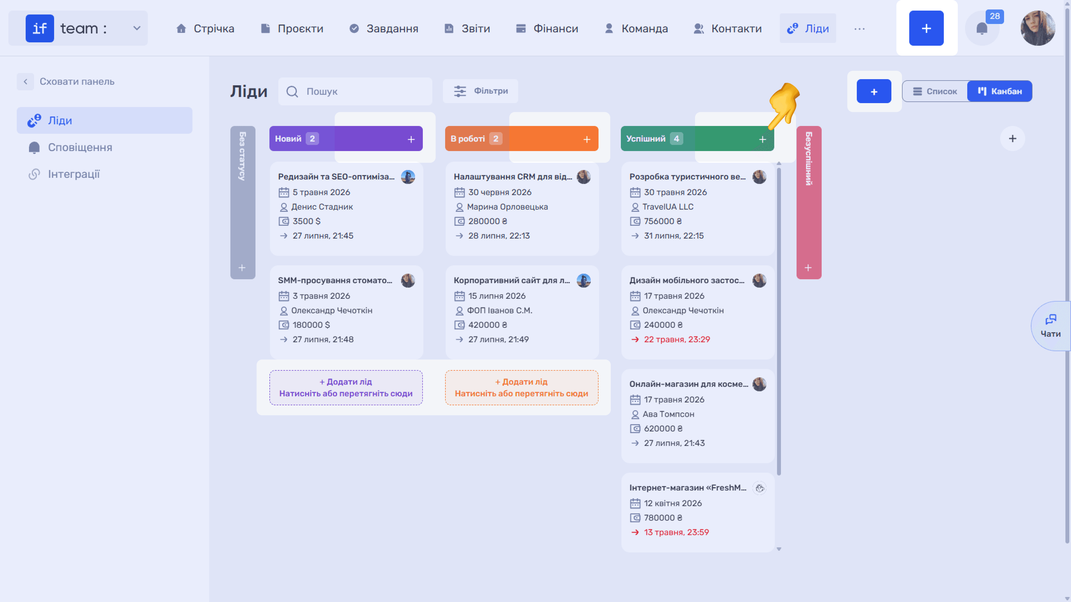This screenshot has width=1071, height=602.
Task: Open the Чати chat bubble icon
Action: point(1050,319)
